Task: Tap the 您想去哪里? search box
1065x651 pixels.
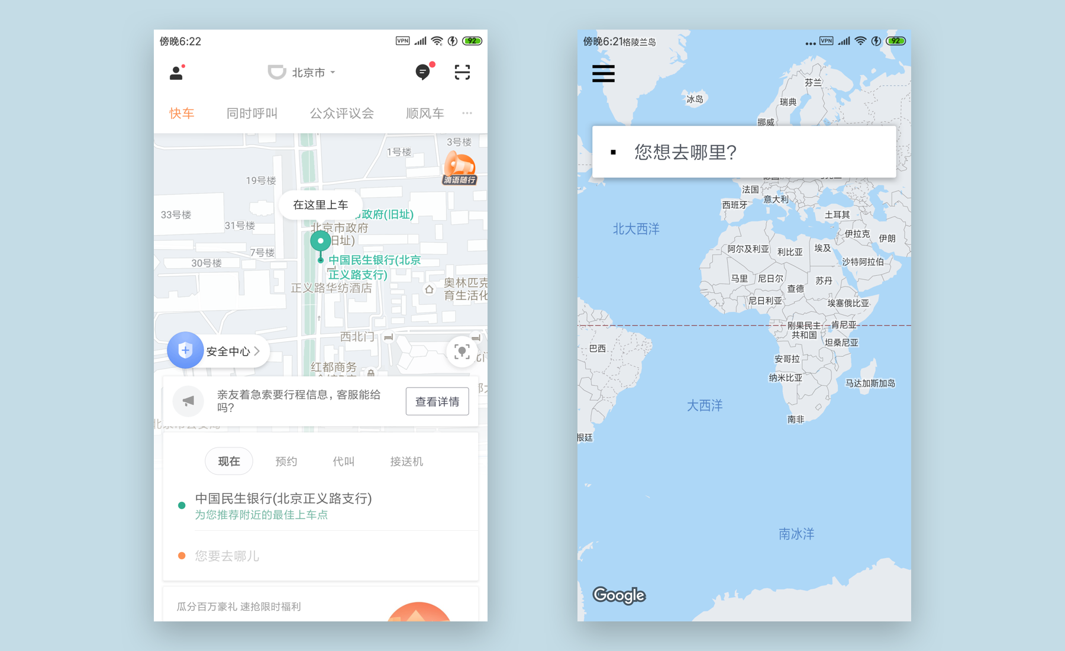Action: (x=744, y=152)
